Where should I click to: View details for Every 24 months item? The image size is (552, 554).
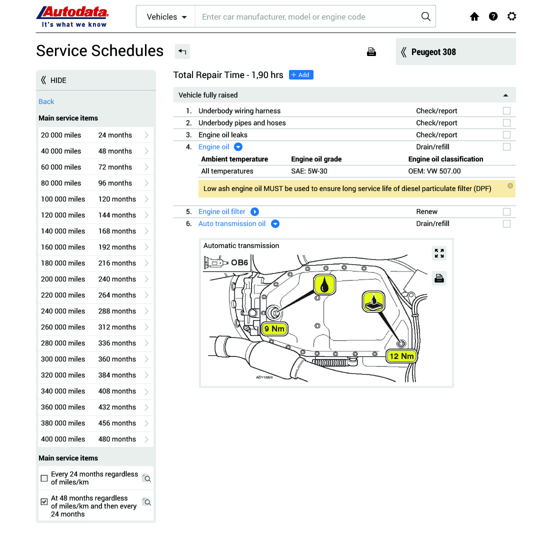pos(146,478)
